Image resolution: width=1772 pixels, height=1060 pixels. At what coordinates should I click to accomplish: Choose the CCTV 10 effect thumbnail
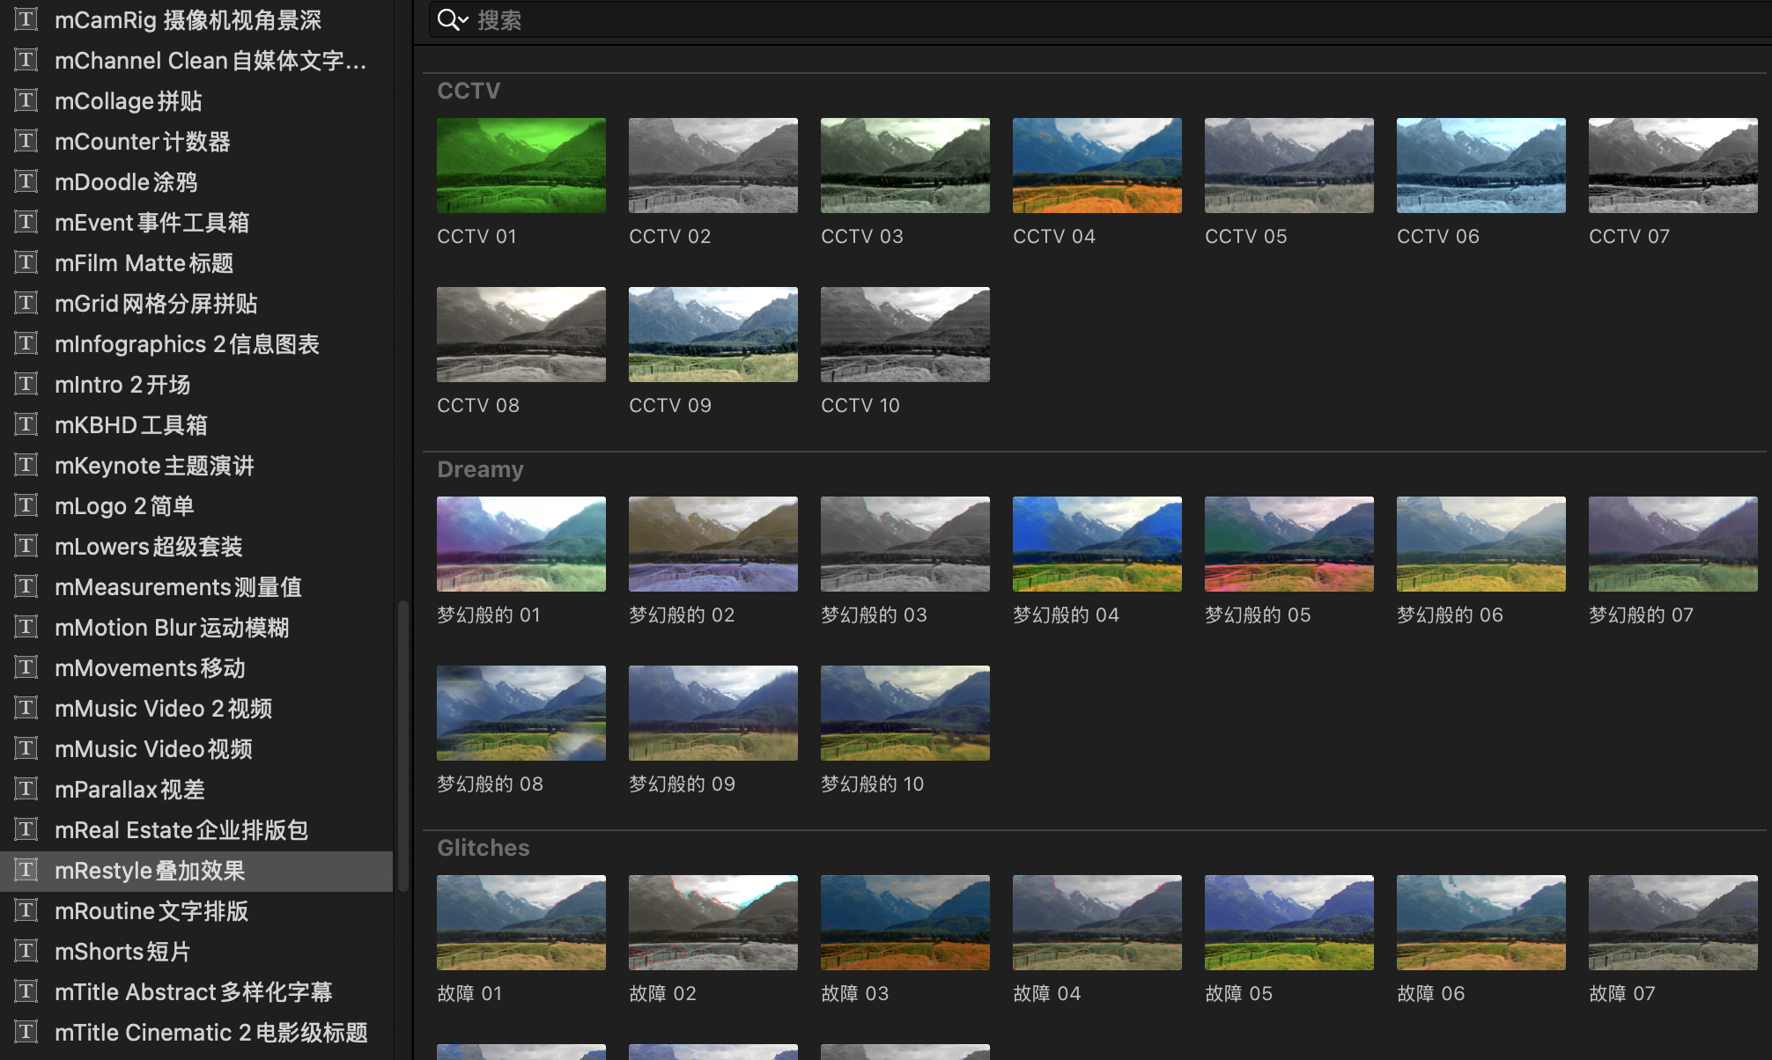point(905,335)
